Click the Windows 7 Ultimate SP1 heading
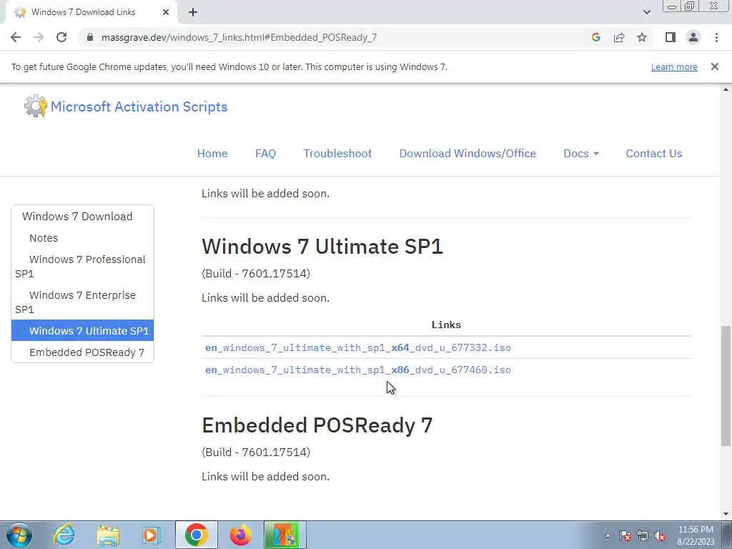This screenshot has height=549, width=732. tap(322, 246)
